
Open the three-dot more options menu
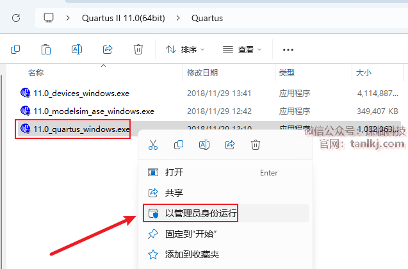tap(288, 49)
